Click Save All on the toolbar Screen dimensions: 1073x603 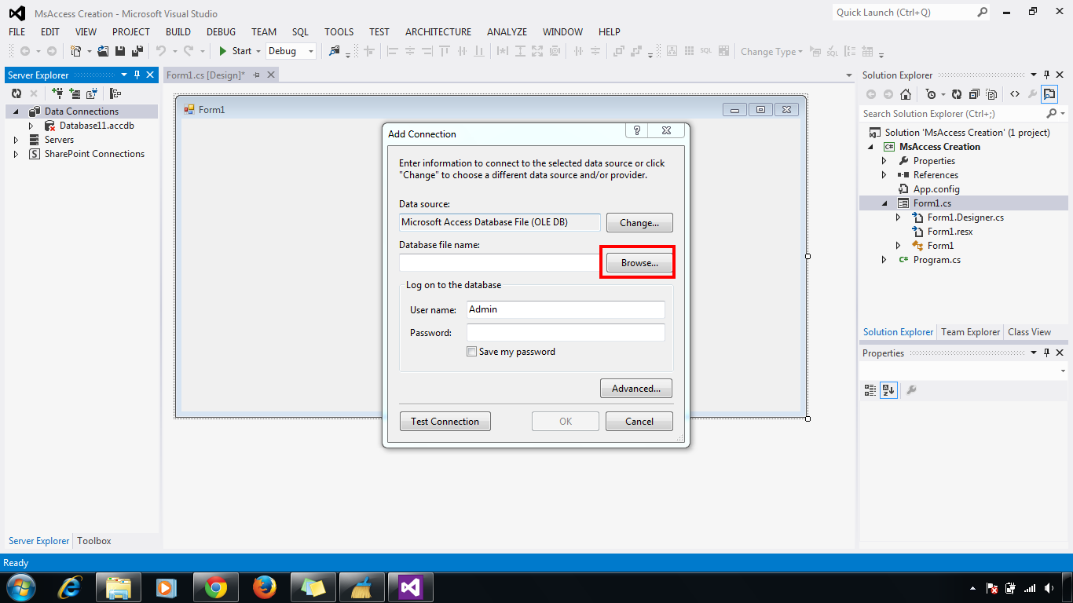[136, 50]
